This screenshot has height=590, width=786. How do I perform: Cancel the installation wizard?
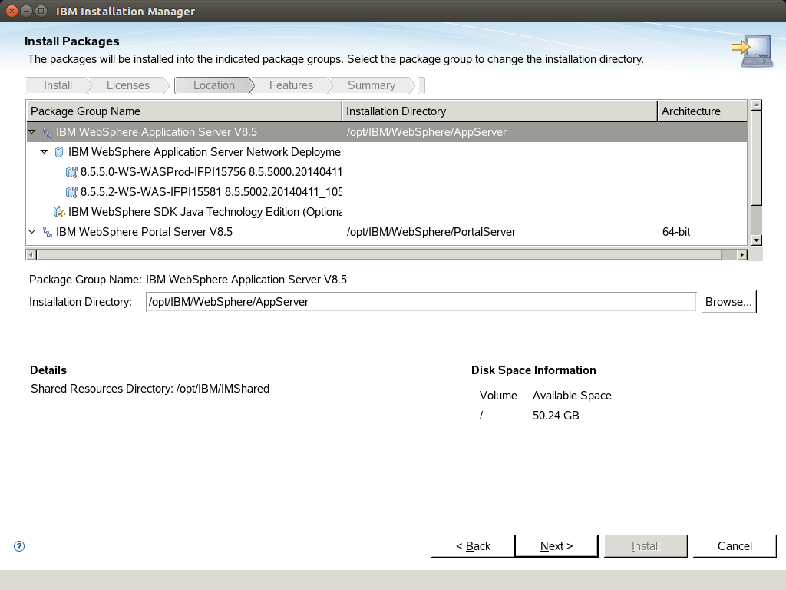coord(735,546)
